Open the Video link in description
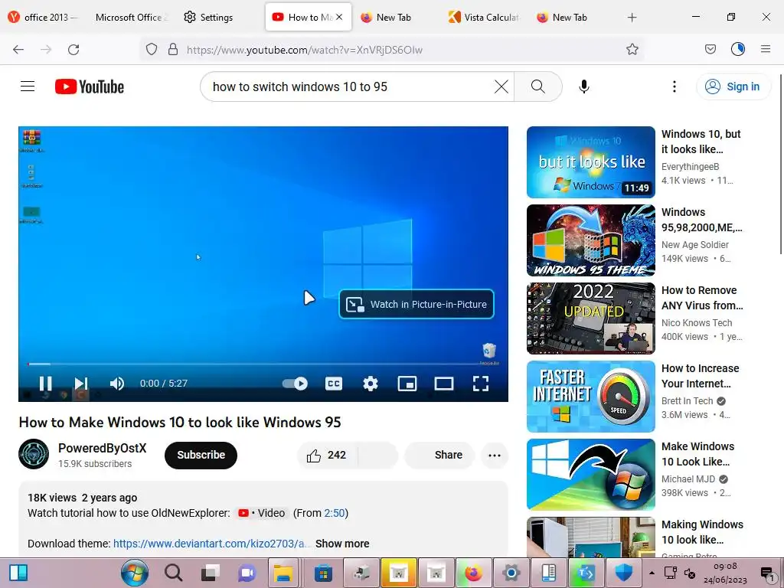The width and height of the screenshot is (784, 588). [262, 513]
